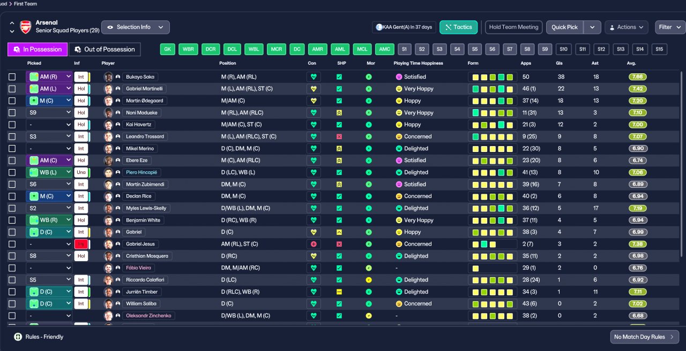Image resolution: width=686 pixels, height=351 pixels.
Task: Click the Arsenal club crest icon
Action: (25, 27)
